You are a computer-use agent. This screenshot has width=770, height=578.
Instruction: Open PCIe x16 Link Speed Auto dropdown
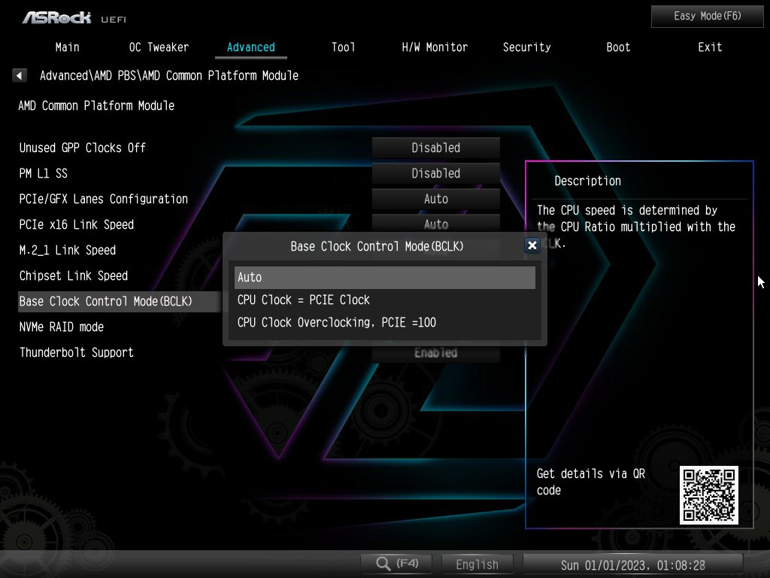[x=436, y=224]
